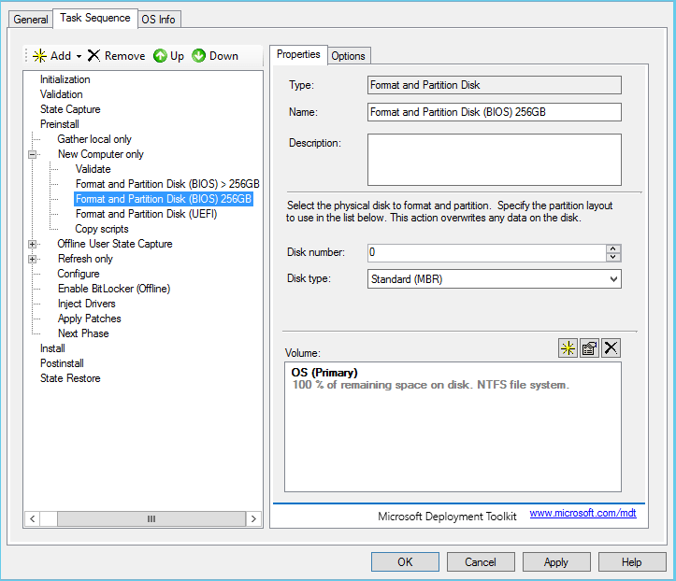This screenshot has height=581, width=676.
Task: Switch to the General tab
Action: [x=31, y=20]
